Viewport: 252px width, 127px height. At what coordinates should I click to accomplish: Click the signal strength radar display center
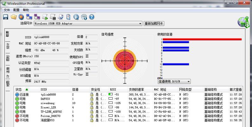coord(125,61)
